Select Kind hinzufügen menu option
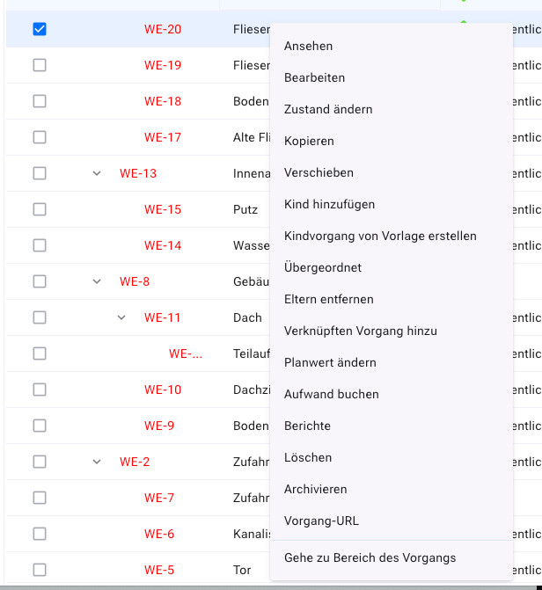The image size is (542, 590). [x=329, y=204]
